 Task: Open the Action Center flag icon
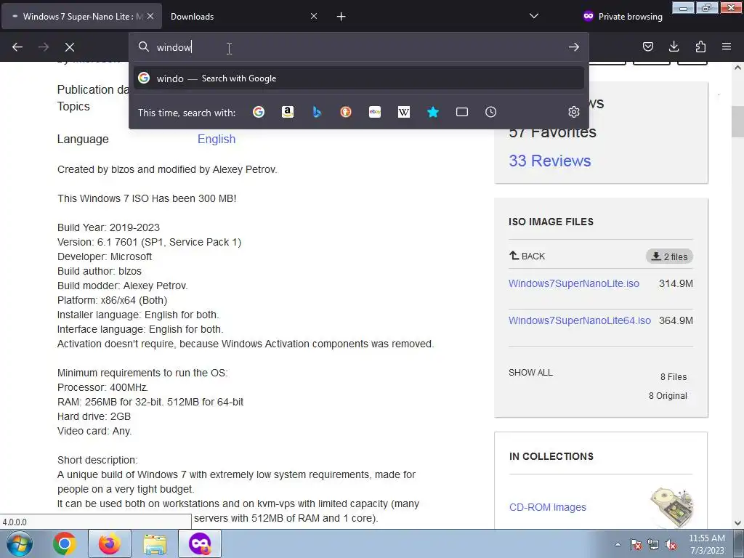[x=636, y=544]
